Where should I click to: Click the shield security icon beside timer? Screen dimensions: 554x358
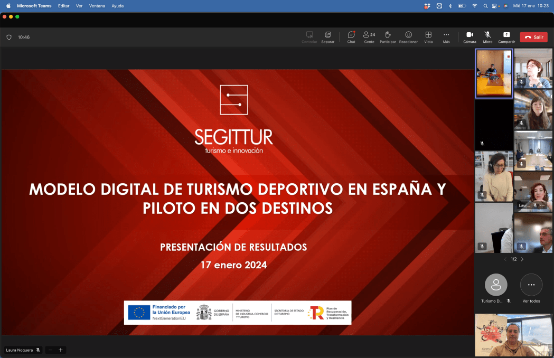[9, 37]
